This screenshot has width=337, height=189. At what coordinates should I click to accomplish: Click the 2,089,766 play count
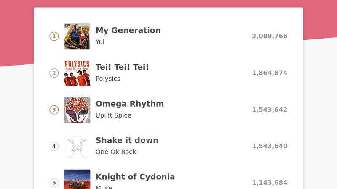click(270, 36)
